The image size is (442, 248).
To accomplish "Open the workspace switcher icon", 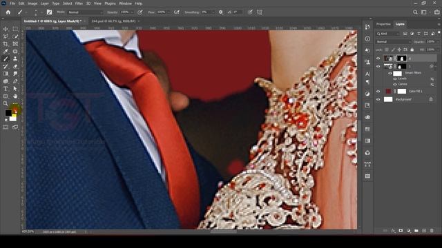I will click(423, 12).
